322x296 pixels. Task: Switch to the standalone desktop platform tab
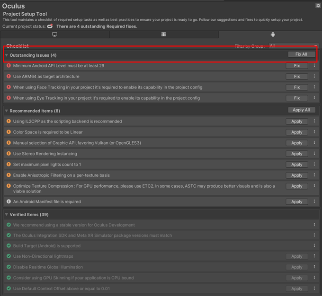click(x=54, y=35)
